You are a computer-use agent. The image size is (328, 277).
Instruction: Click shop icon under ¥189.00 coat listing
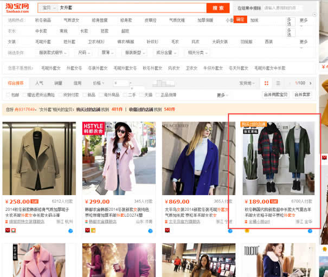(246, 221)
